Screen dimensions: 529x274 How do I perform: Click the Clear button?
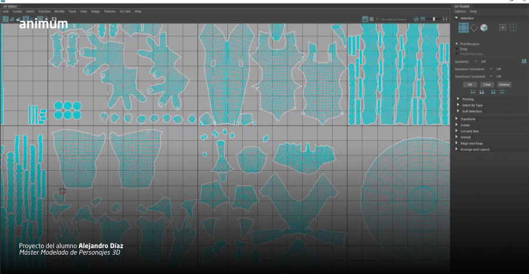[x=487, y=84]
